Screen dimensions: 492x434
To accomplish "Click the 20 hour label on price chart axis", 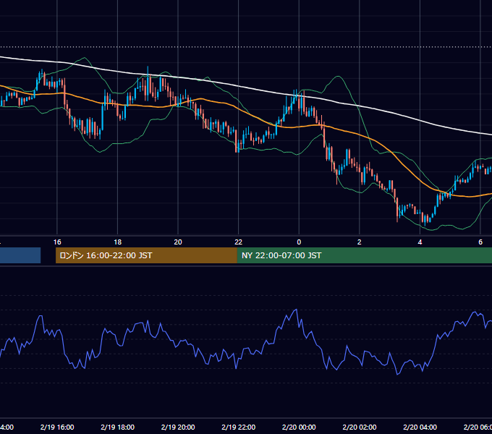I will pos(178,242).
